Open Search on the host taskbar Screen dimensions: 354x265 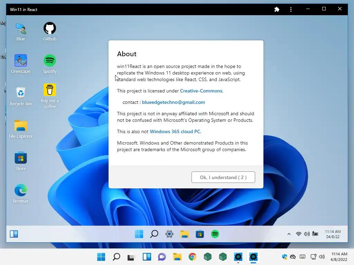point(116,257)
